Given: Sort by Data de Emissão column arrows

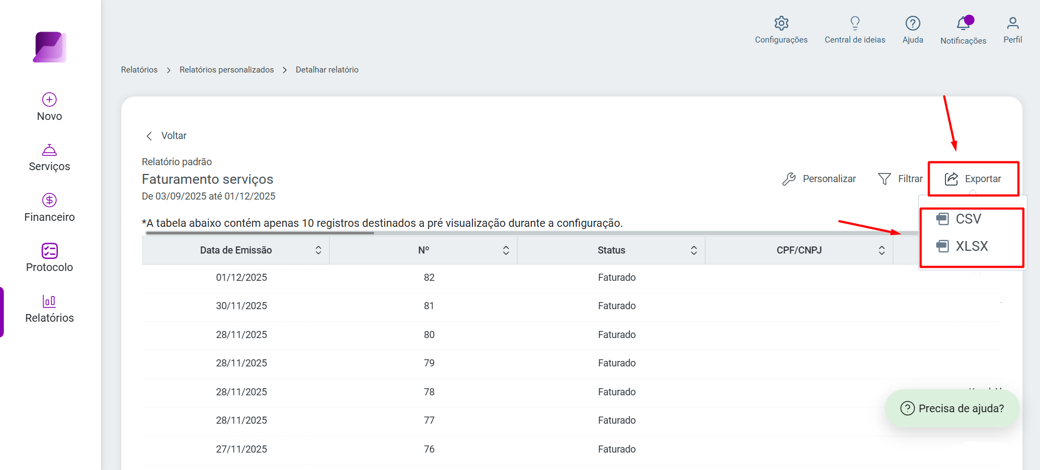Looking at the screenshot, I should coord(318,250).
